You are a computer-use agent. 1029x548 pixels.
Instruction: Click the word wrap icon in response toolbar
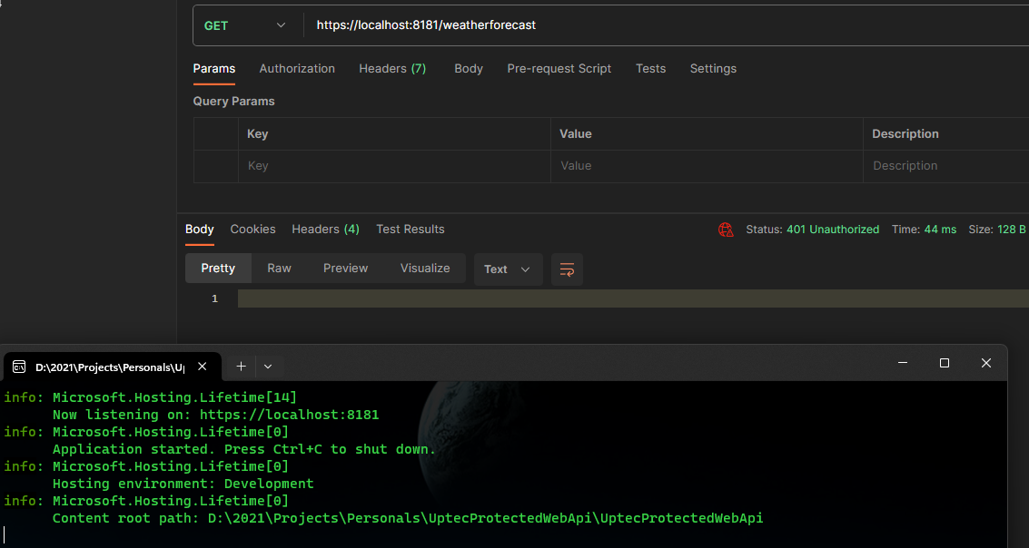pyautogui.click(x=567, y=269)
